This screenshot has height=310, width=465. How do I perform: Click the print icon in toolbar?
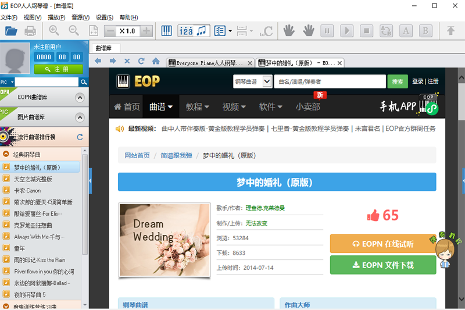30,31
